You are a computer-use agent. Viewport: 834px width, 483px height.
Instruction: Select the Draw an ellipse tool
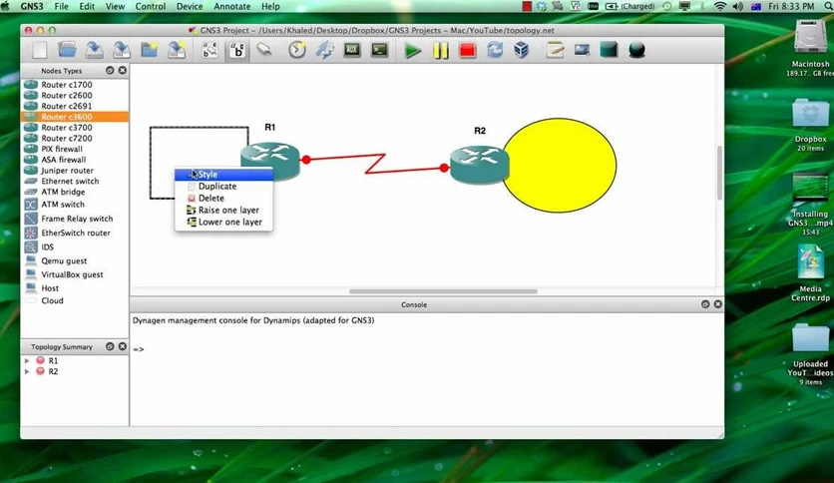pyautogui.click(x=636, y=50)
